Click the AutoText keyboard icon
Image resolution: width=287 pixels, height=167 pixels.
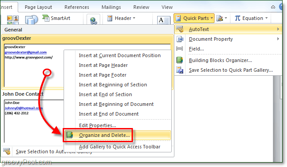click(x=180, y=29)
